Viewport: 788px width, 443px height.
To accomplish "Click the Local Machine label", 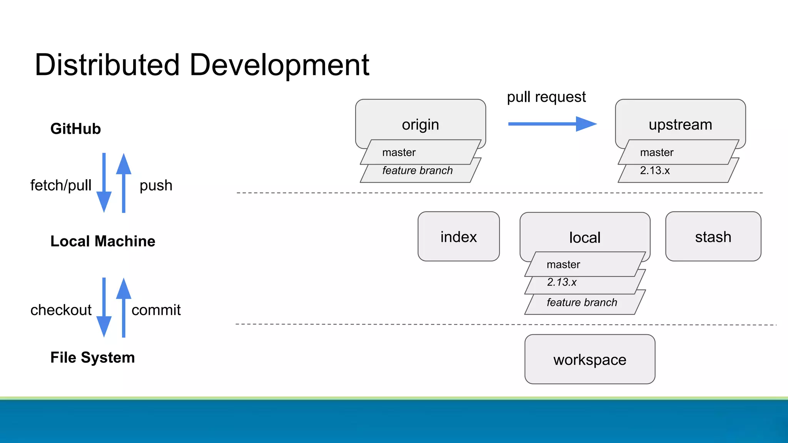I will [x=103, y=241].
